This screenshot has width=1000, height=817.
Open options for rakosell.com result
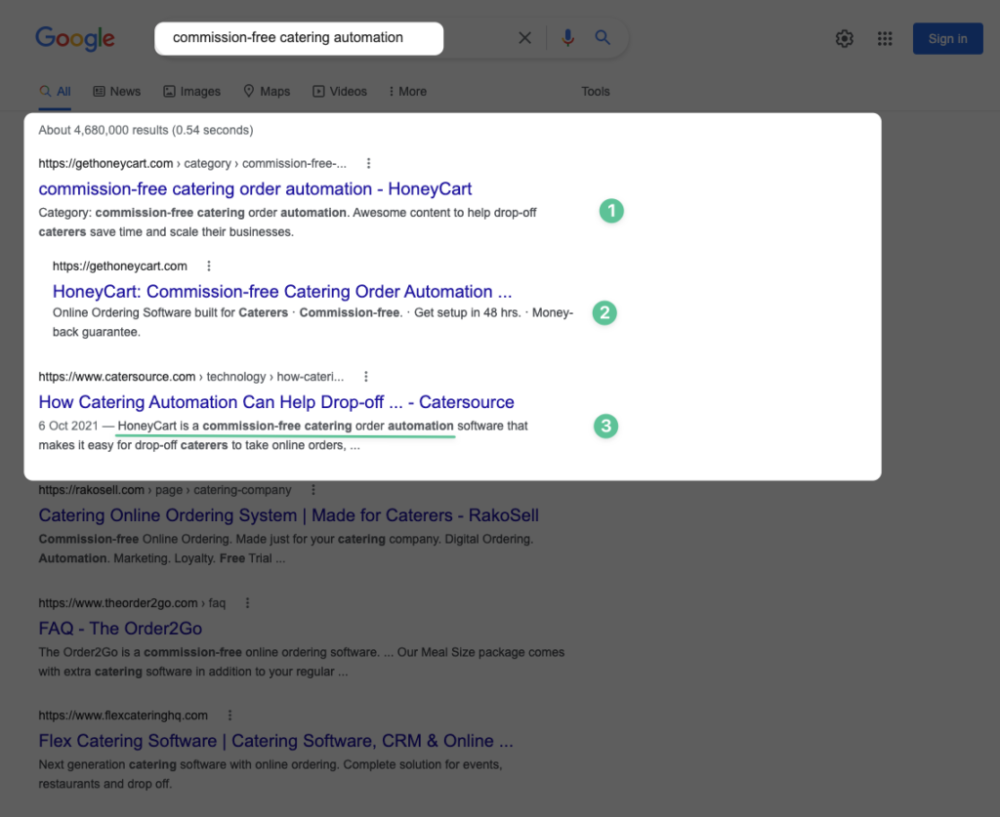click(313, 490)
